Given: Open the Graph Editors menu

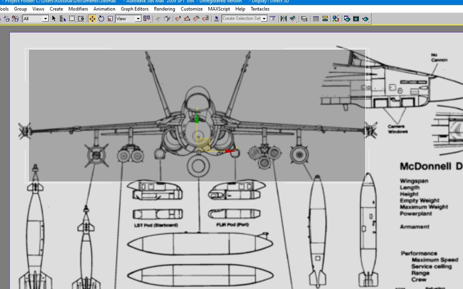Looking at the screenshot, I should (135, 9).
